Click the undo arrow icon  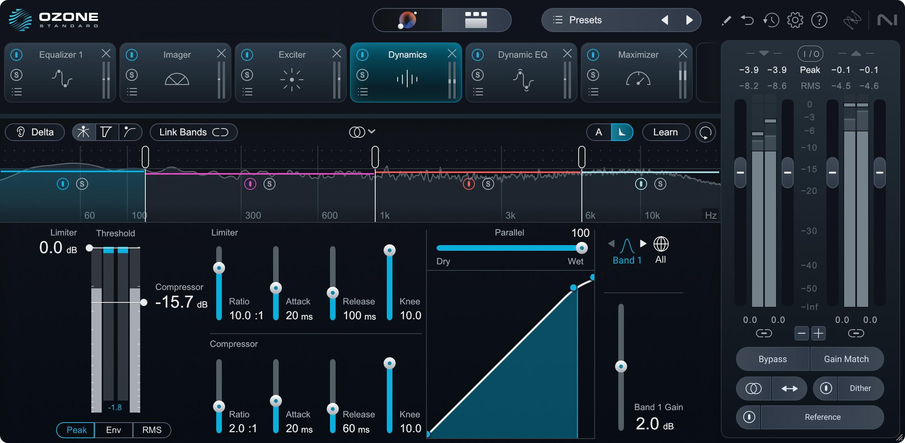pos(748,20)
